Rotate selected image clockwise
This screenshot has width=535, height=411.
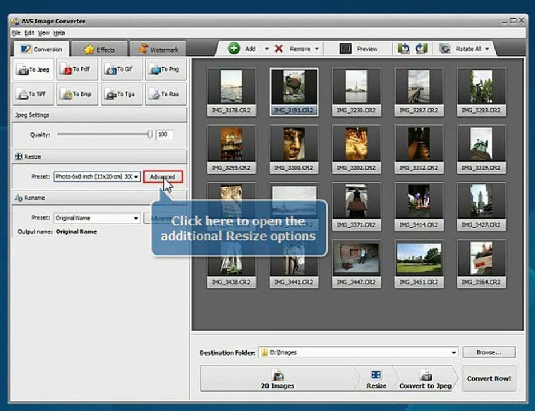click(421, 49)
